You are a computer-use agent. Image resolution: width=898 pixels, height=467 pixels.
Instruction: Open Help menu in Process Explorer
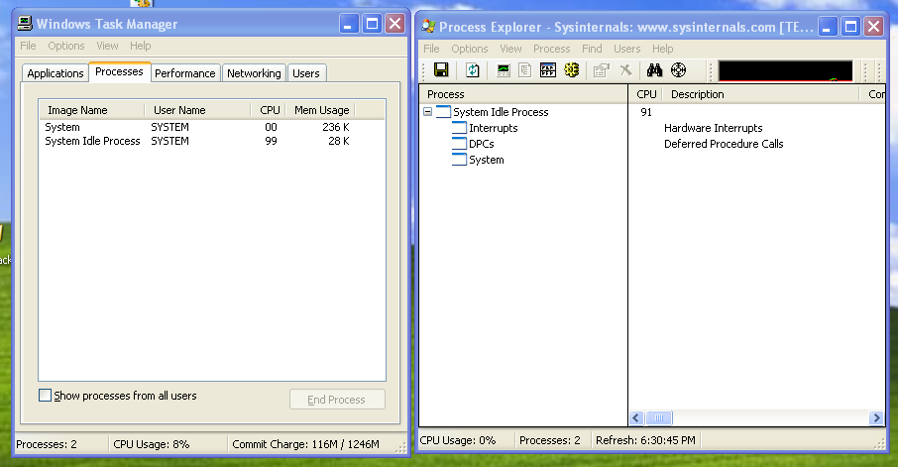pyautogui.click(x=663, y=49)
